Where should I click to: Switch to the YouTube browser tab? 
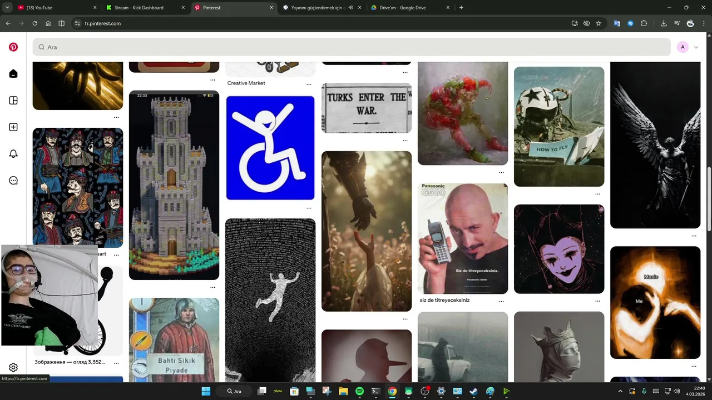(x=56, y=8)
